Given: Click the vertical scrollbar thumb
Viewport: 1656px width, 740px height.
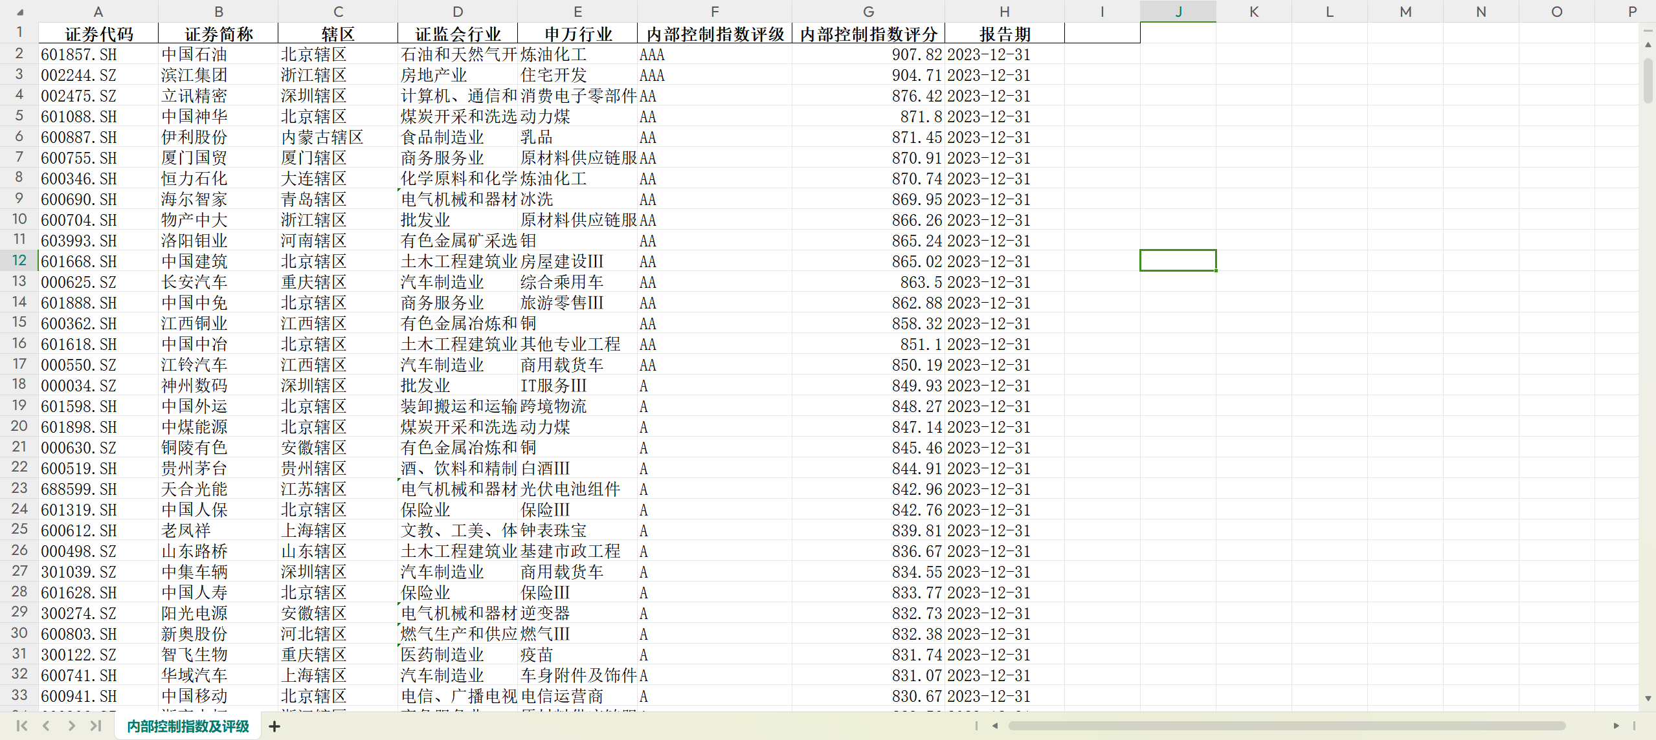Looking at the screenshot, I should (1648, 81).
